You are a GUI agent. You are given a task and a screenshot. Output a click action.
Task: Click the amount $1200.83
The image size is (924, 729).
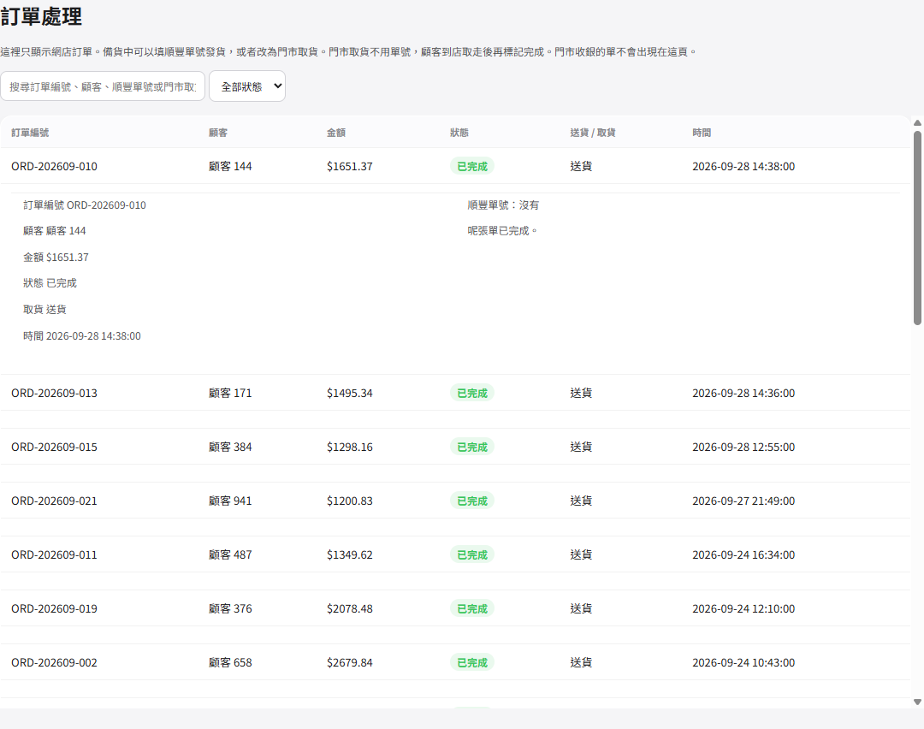tap(350, 501)
